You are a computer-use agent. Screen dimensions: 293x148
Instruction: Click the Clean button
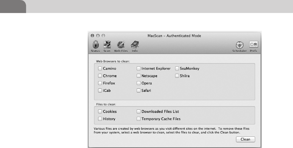point(245,139)
